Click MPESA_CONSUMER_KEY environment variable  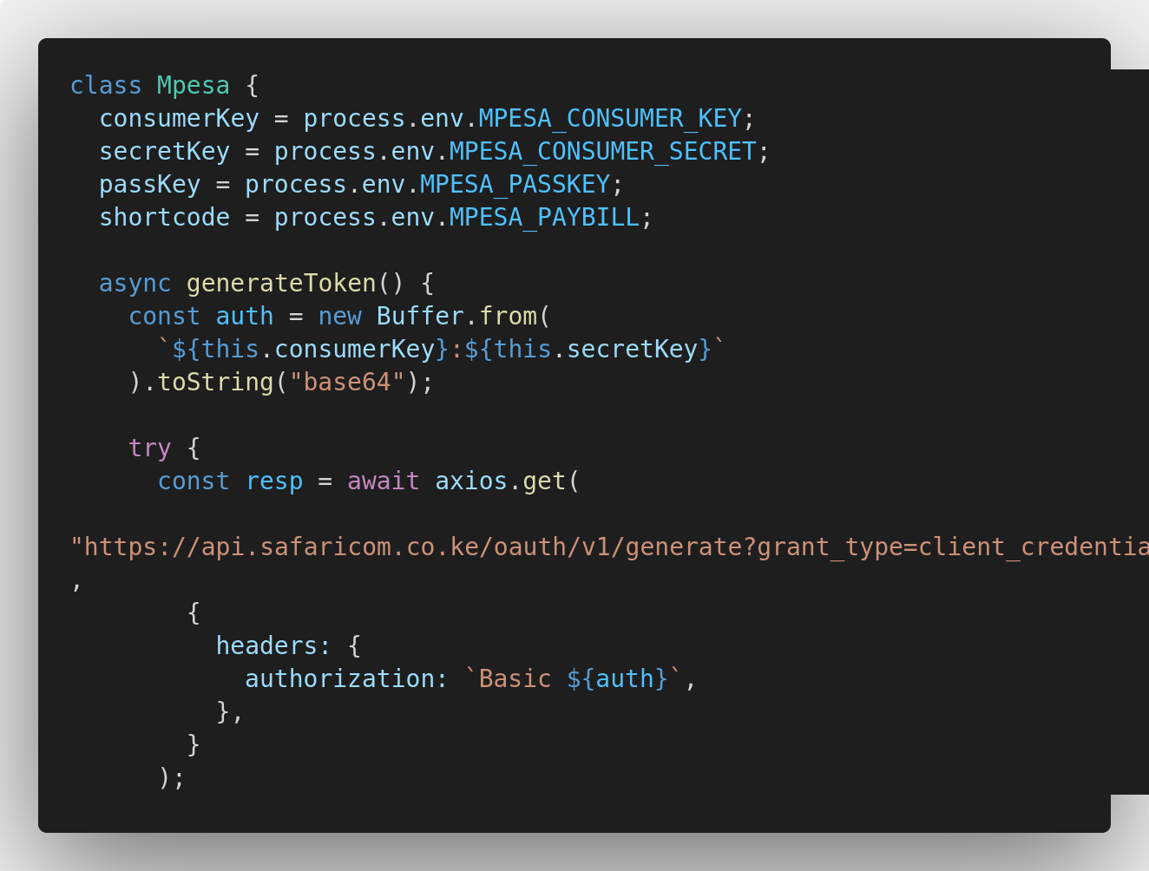click(x=609, y=119)
